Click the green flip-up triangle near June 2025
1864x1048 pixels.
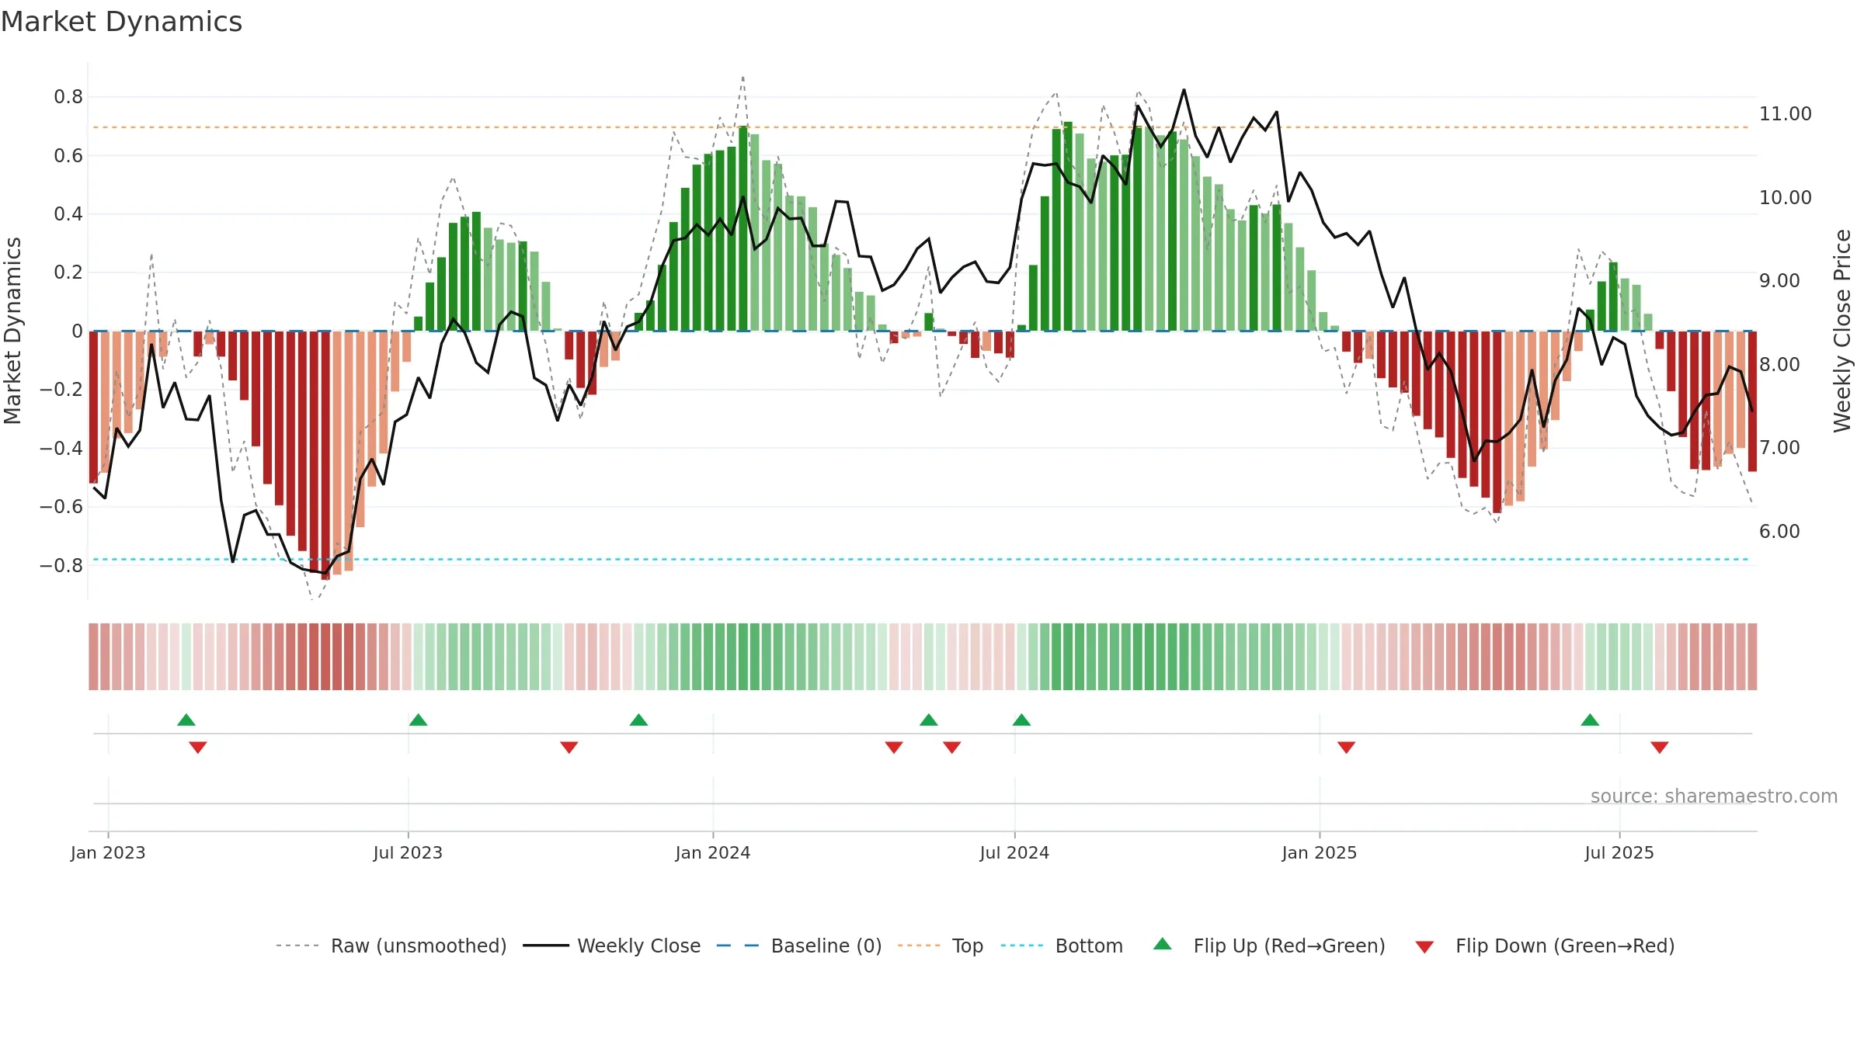1590,720
